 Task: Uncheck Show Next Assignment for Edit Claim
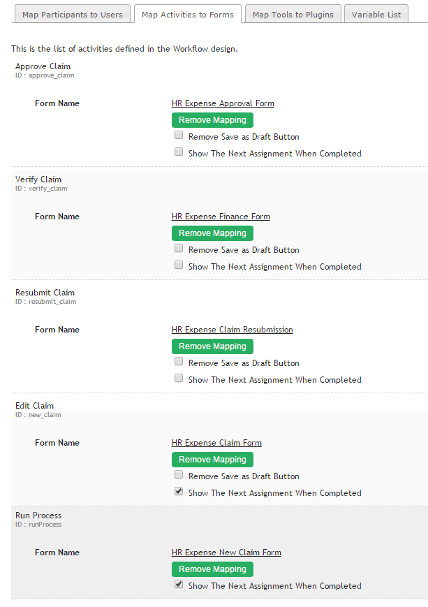coord(179,492)
